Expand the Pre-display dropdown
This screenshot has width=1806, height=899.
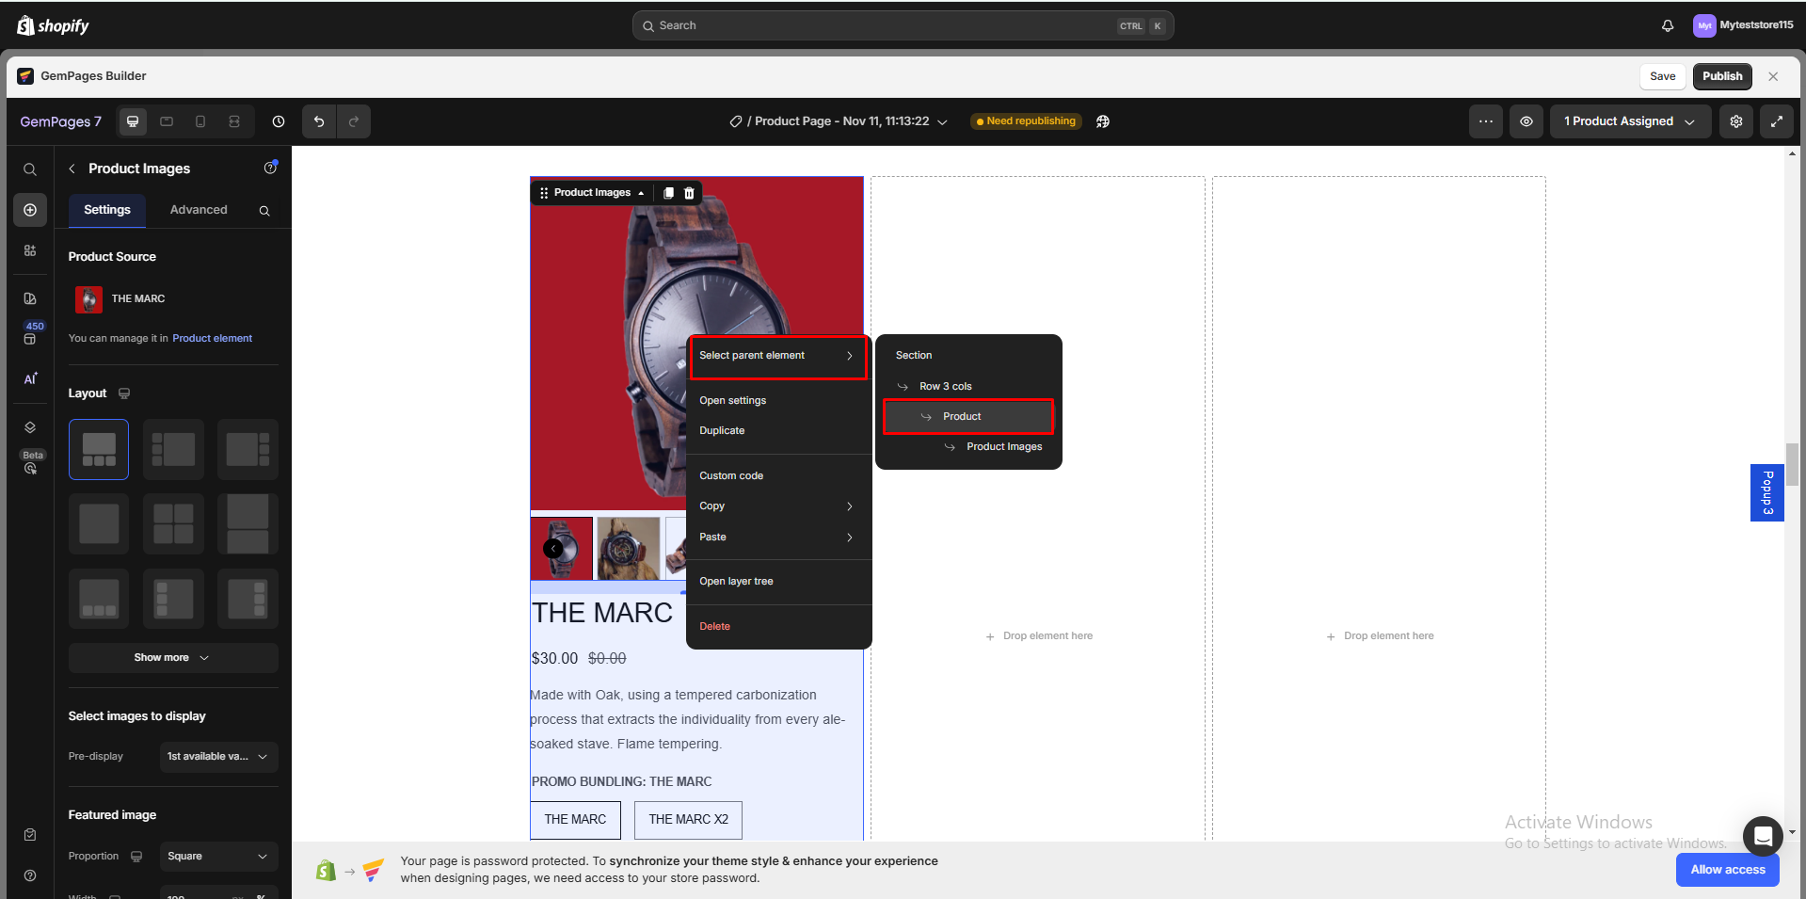(218, 757)
